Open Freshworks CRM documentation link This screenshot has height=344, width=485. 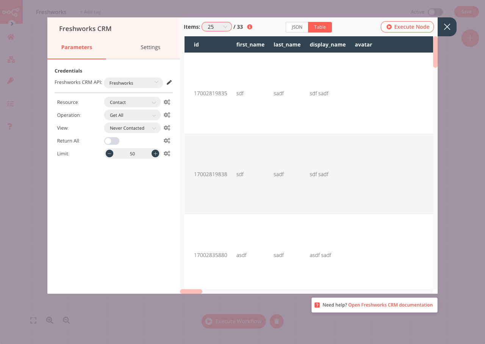[390, 305]
